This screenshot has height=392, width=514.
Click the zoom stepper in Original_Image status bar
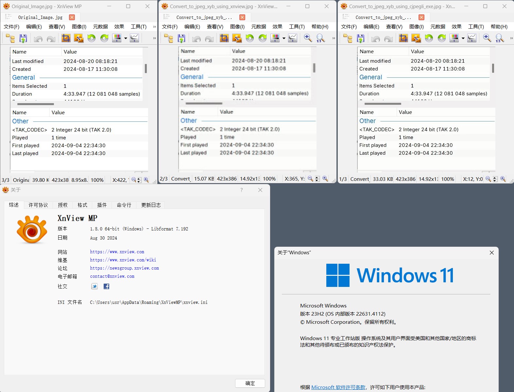pyautogui.click(x=139, y=180)
